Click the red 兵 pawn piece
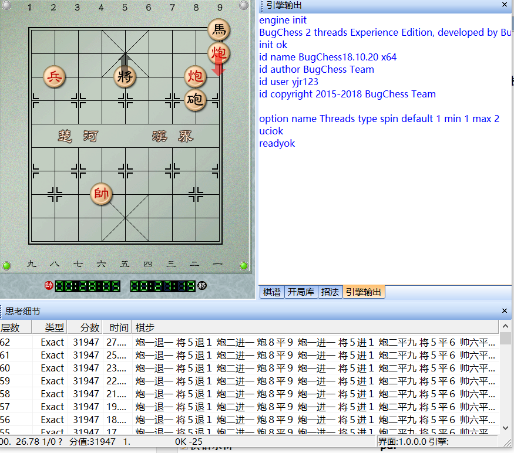Image resolution: width=514 pixels, height=453 pixels. pyautogui.click(x=55, y=76)
